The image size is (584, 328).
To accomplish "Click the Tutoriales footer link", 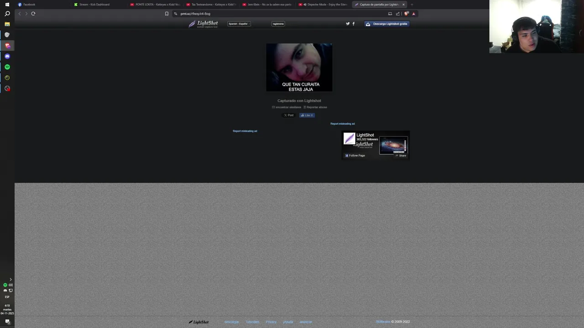I will tap(252, 322).
